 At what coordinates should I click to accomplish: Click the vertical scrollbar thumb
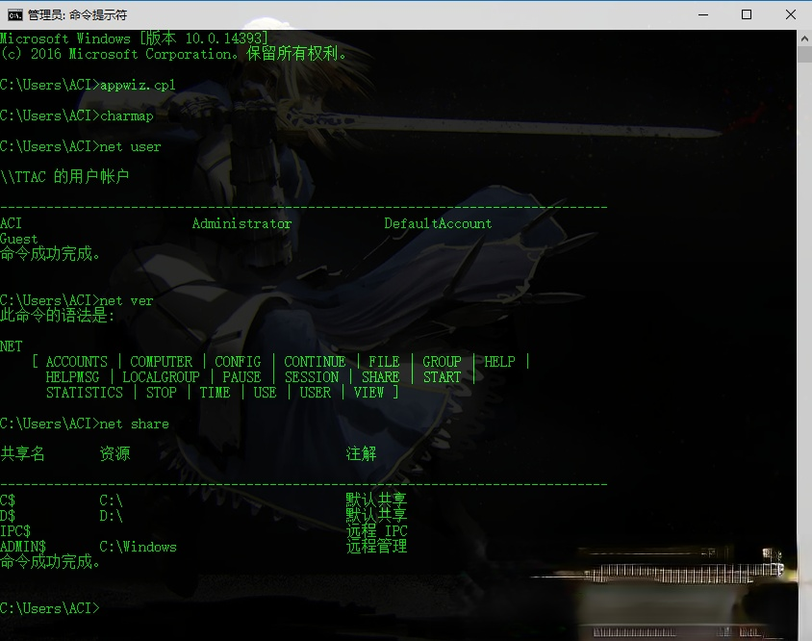coord(804,55)
